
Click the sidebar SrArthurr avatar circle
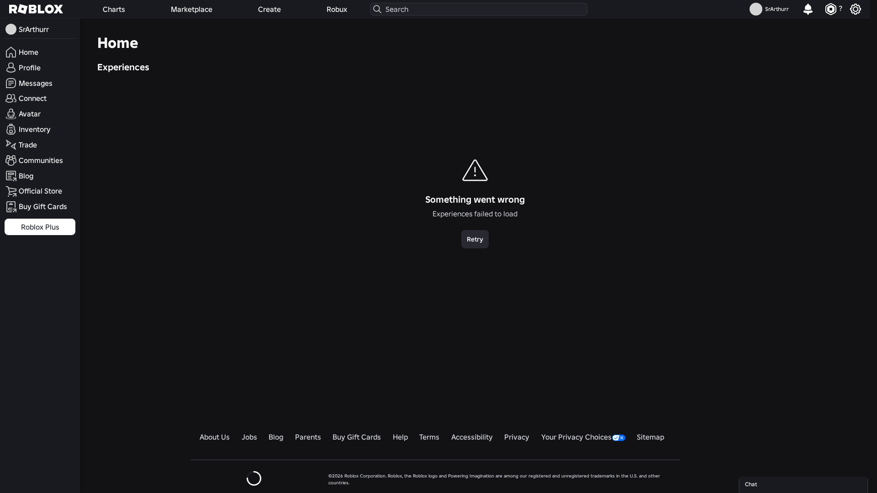point(11,29)
